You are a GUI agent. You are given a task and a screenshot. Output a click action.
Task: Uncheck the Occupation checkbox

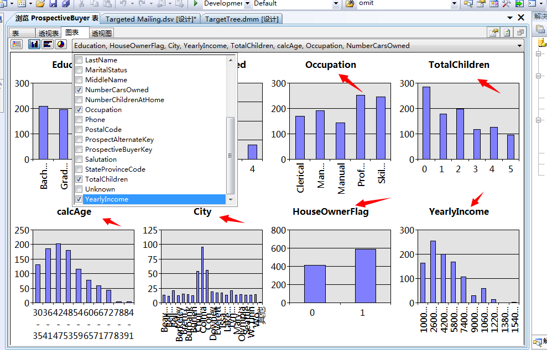point(79,110)
